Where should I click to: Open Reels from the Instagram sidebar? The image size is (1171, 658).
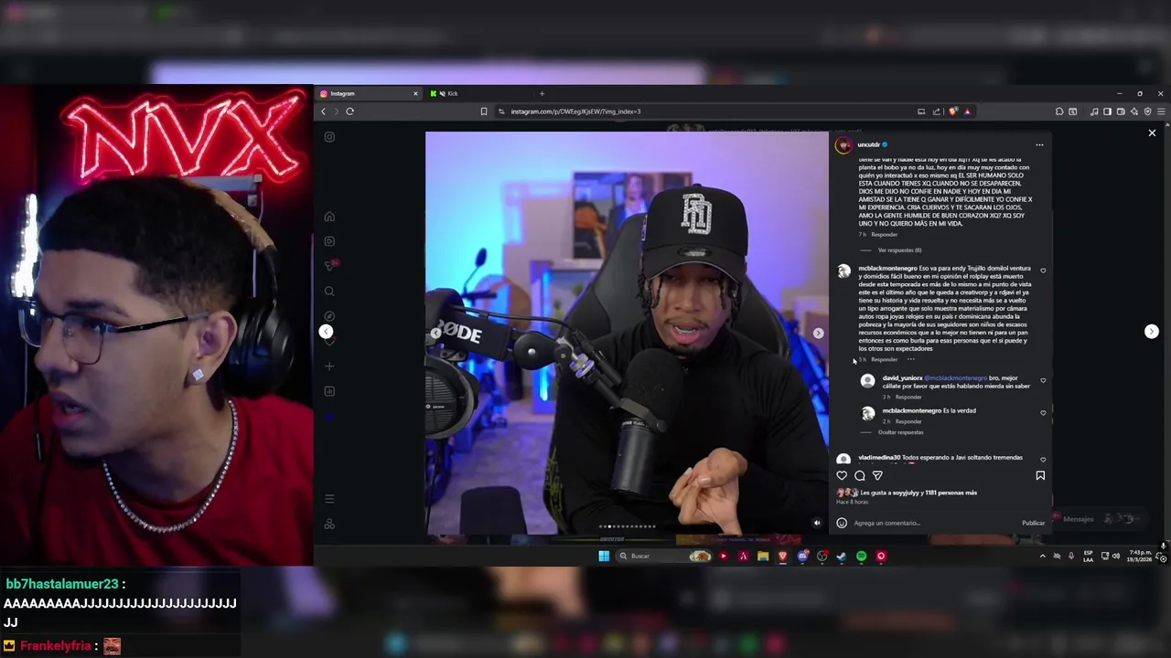click(x=329, y=241)
